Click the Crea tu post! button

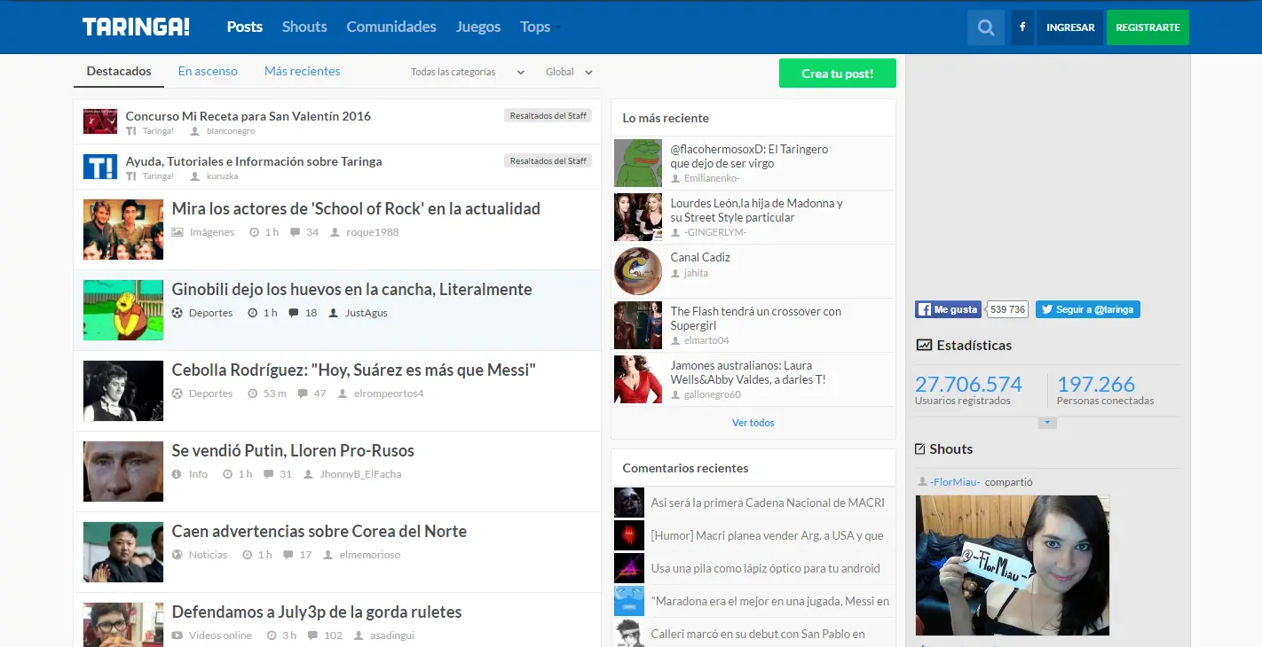click(x=838, y=74)
